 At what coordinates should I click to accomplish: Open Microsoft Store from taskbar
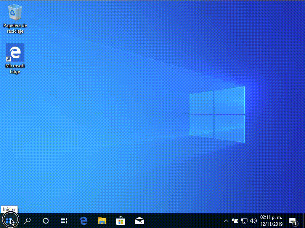120,220
